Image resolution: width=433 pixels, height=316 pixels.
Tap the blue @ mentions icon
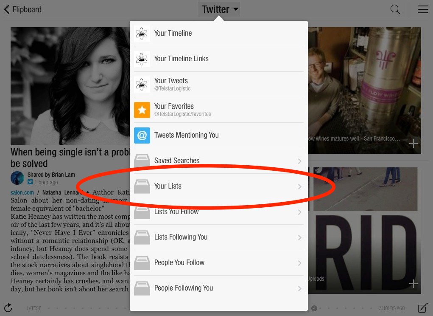click(142, 135)
